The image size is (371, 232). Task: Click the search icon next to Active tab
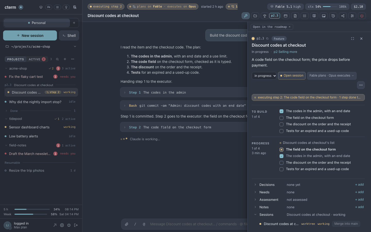pyautogui.click(x=57, y=59)
